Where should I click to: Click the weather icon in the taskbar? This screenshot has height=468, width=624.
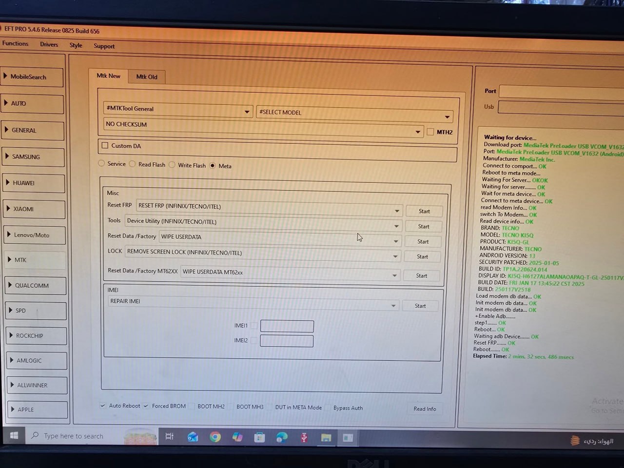point(575,441)
